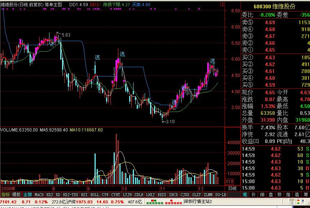Click the X10 volume scale button
This screenshot has height=208, width=310.
[x=229, y=182]
